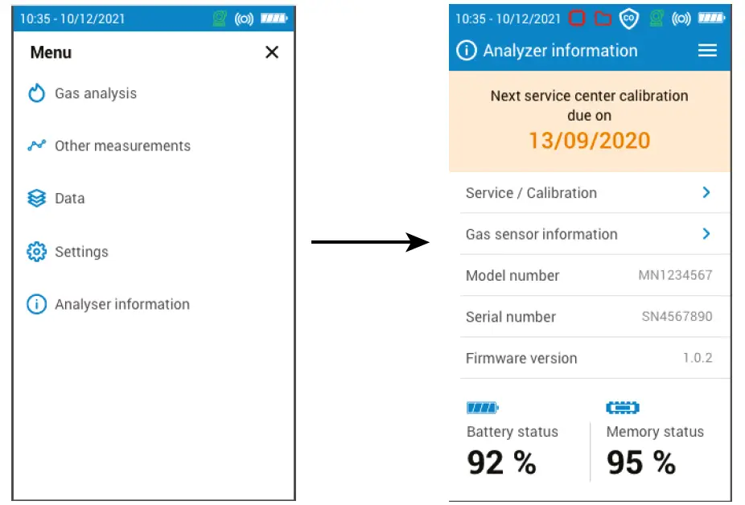The image size is (745, 505).
Task: Click the battery status indicator icon
Action: tap(482, 409)
